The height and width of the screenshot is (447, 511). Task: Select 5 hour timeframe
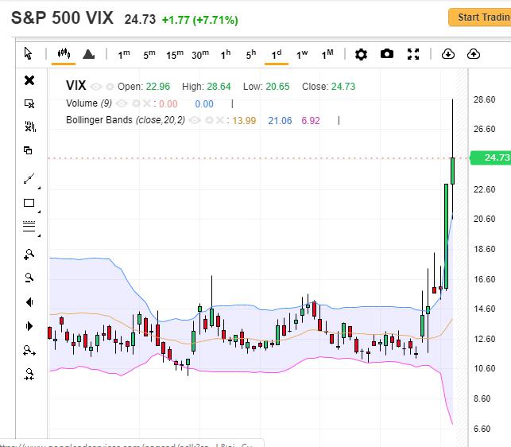[251, 54]
